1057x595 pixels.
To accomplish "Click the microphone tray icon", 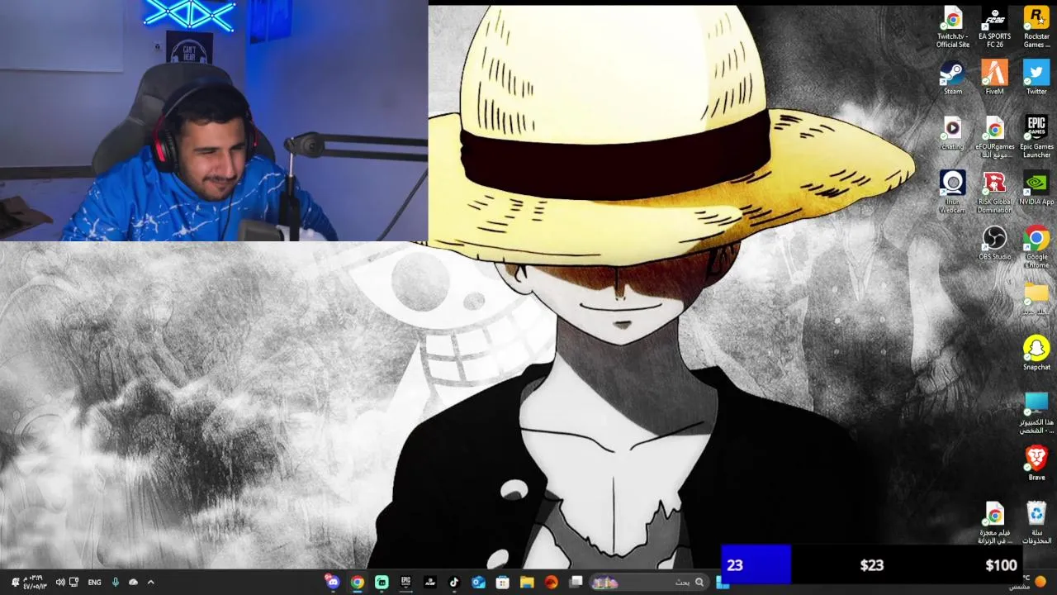I will 116,582.
